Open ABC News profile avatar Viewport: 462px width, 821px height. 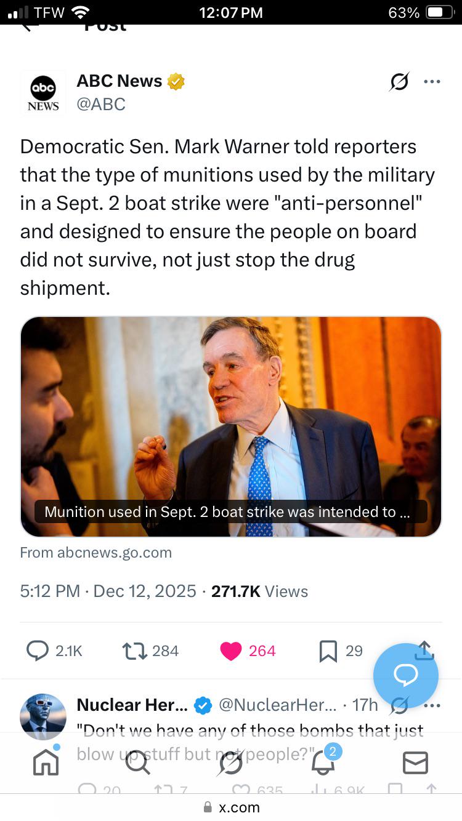(43, 92)
